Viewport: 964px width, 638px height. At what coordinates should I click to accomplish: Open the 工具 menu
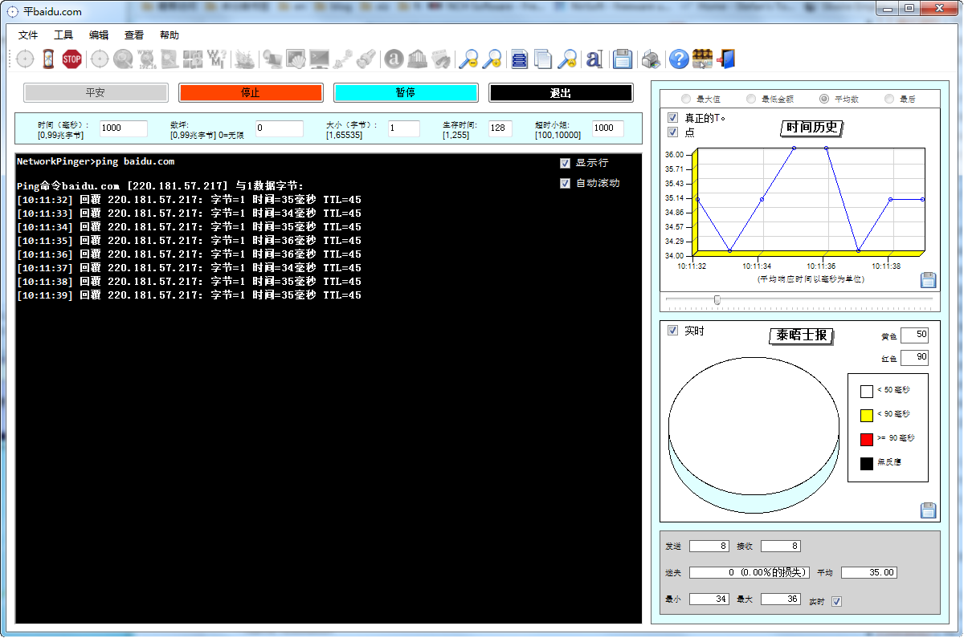pos(63,35)
